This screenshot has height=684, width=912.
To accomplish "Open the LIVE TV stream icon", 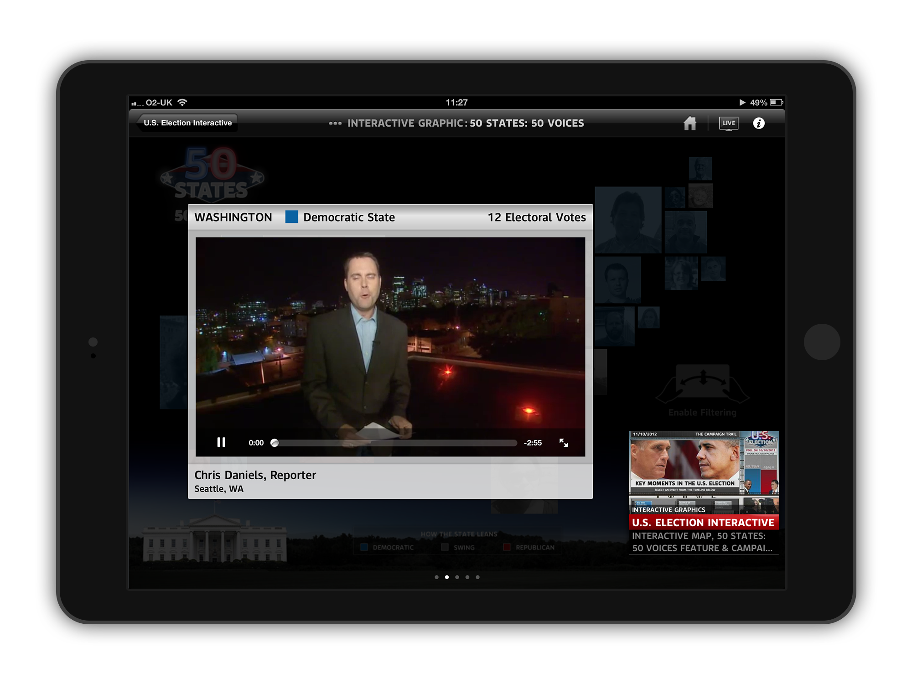I will (728, 123).
